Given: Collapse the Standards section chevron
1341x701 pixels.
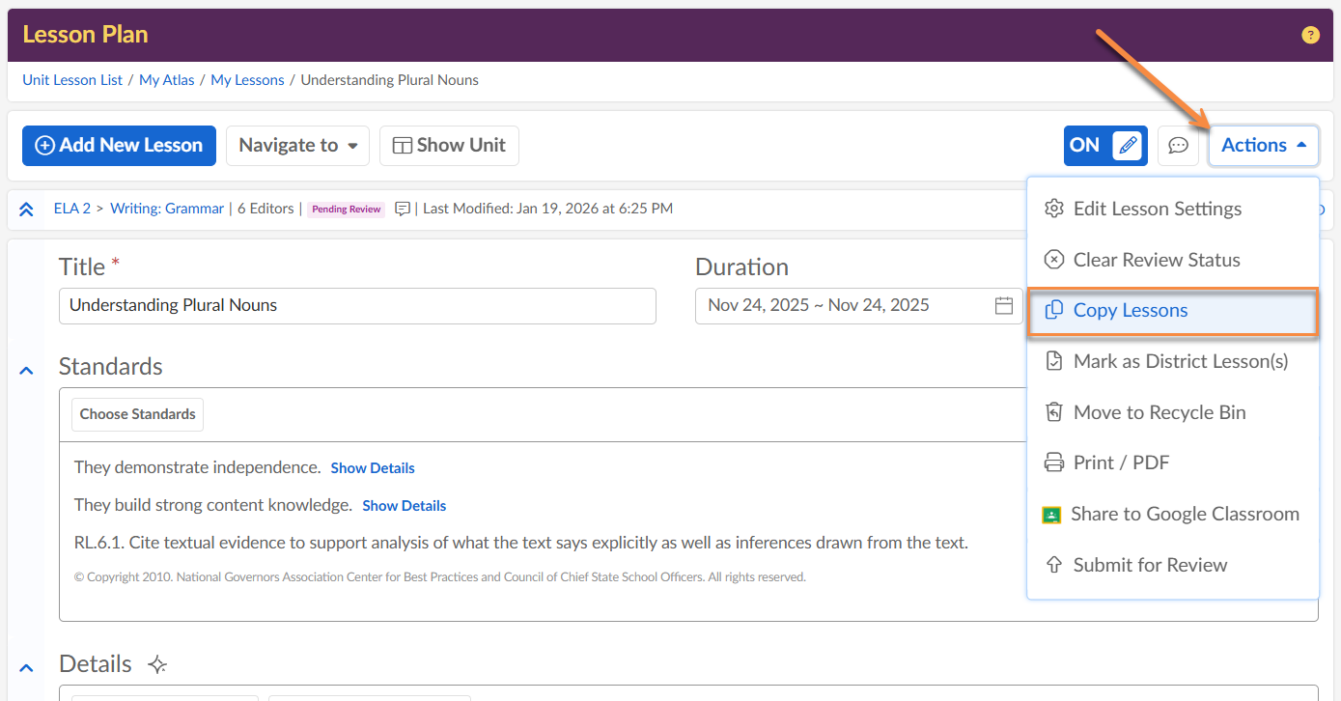Looking at the screenshot, I should pyautogui.click(x=26, y=370).
